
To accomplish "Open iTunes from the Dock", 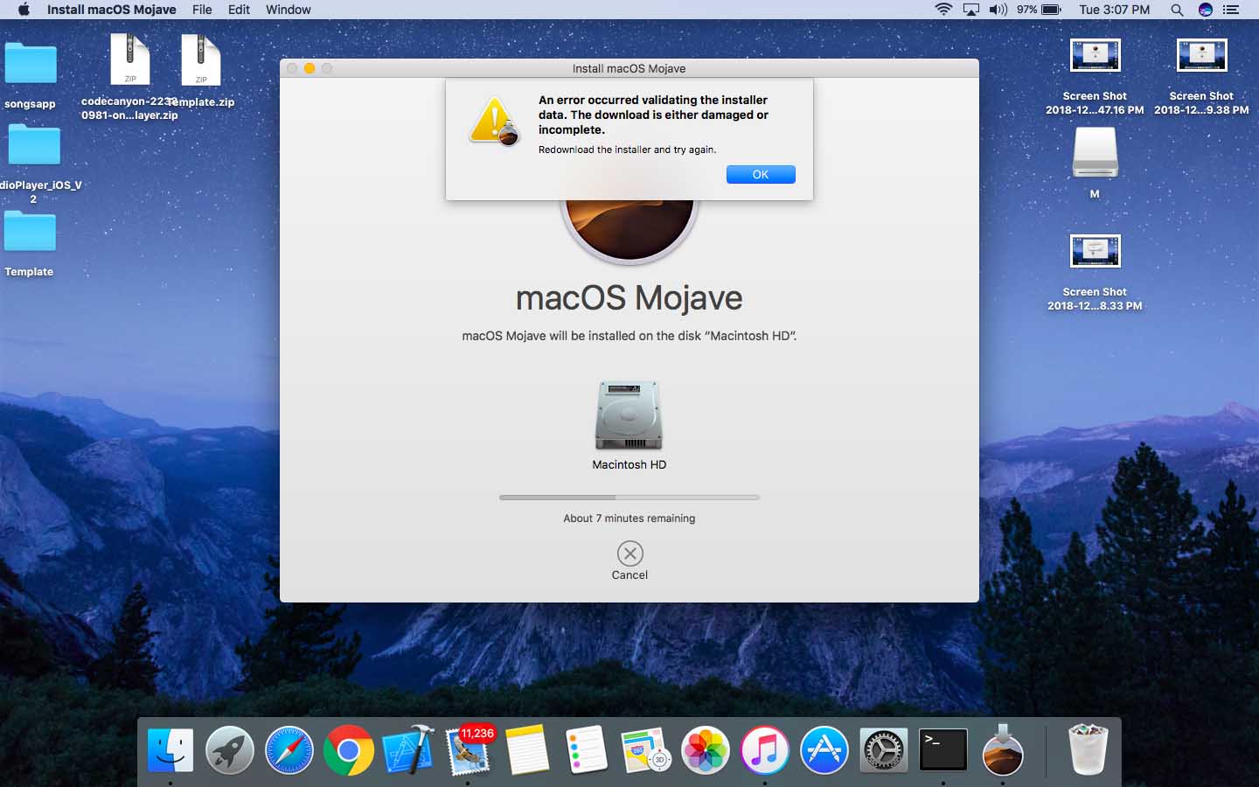I will tap(765, 750).
